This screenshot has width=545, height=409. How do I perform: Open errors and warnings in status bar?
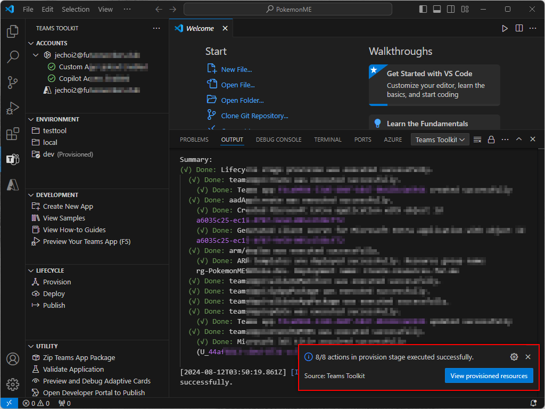click(x=36, y=403)
